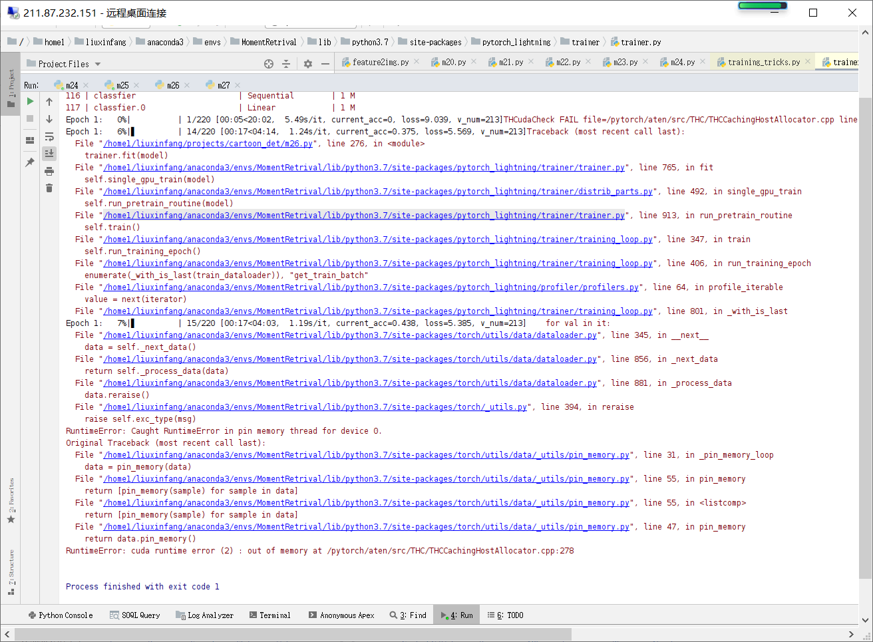This screenshot has width=873, height=642.
Task: Locate opened file with crosshair icon
Action: click(269, 64)
